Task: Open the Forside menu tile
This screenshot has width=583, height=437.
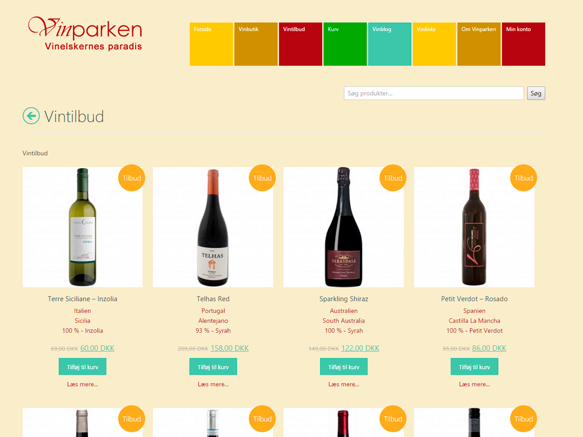Action: click(211, 44)
